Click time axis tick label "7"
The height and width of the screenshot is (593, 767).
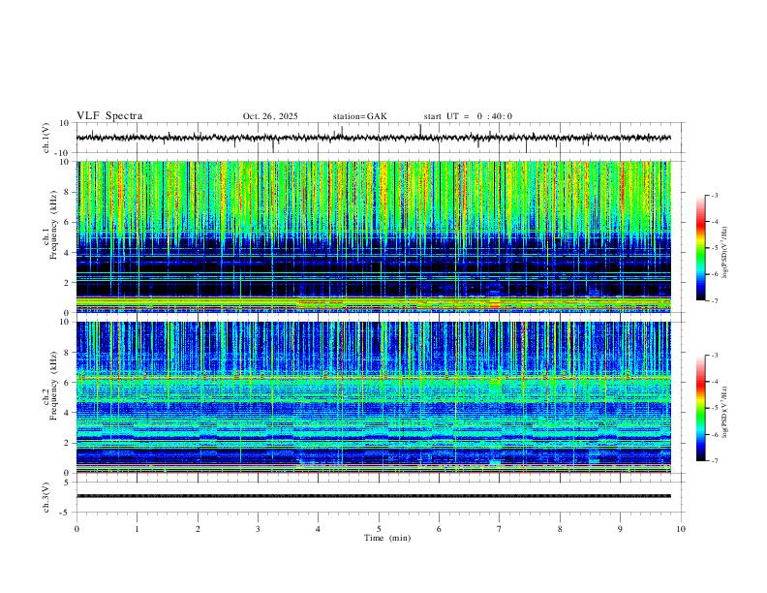tap(500, 529)
